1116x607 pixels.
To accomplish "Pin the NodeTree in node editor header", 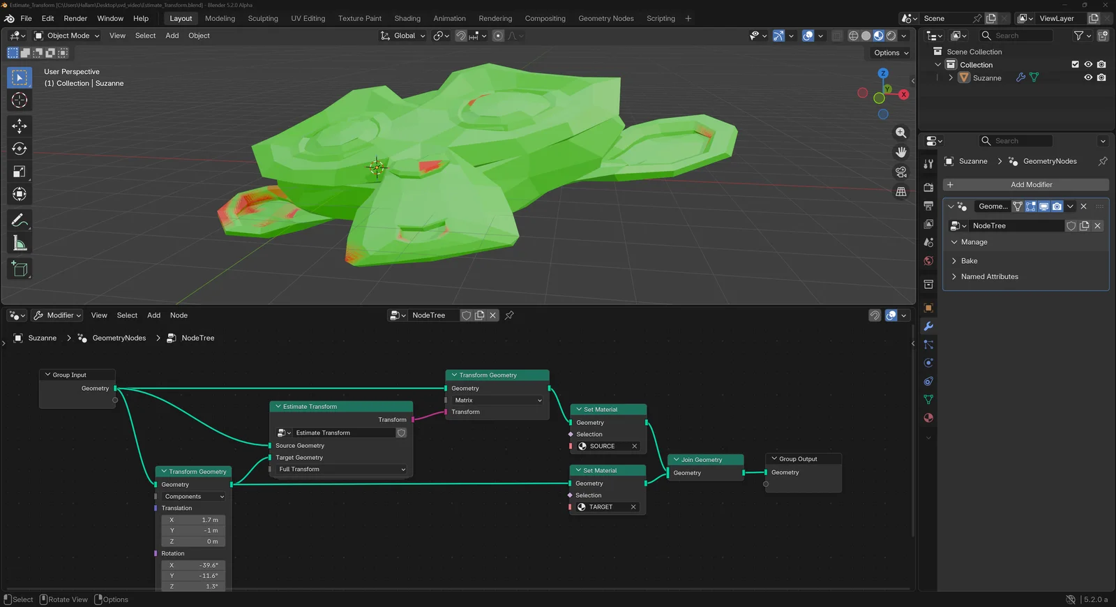I will click(x=509, y=315).
